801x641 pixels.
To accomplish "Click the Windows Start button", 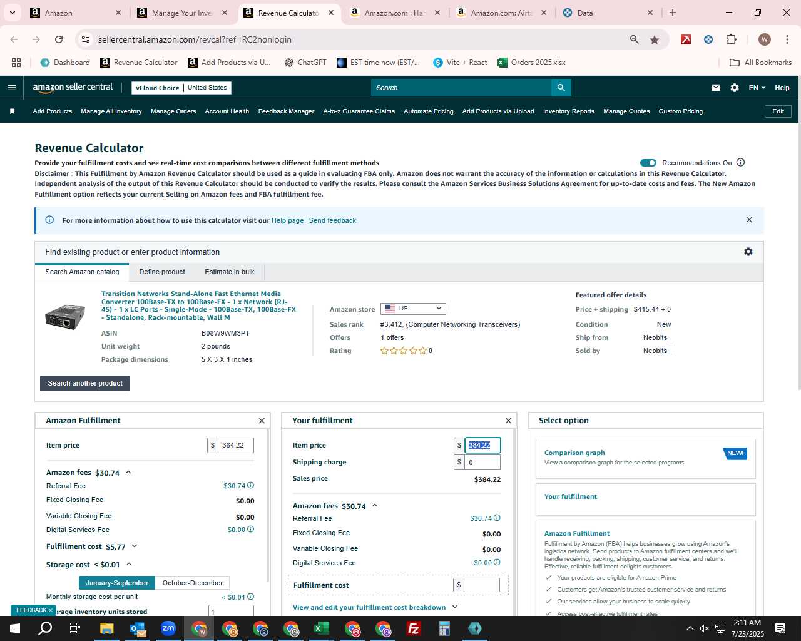I will tap(15, 628).
